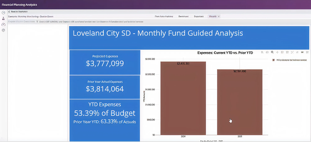Click the cloud-shaped icon in chart toolbar

[267, 52]
